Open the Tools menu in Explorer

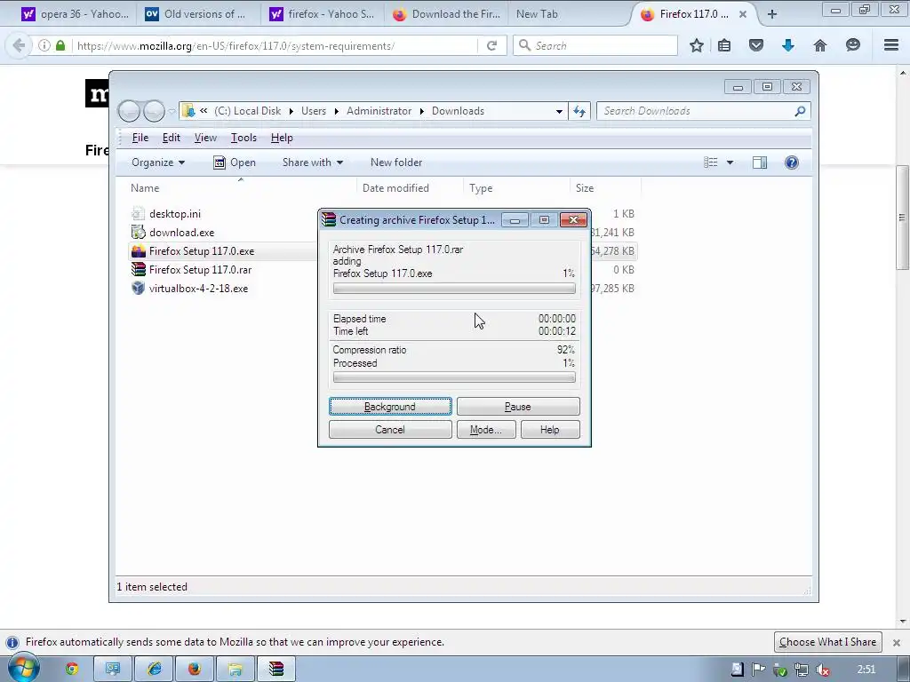click(x=243, y=138)
